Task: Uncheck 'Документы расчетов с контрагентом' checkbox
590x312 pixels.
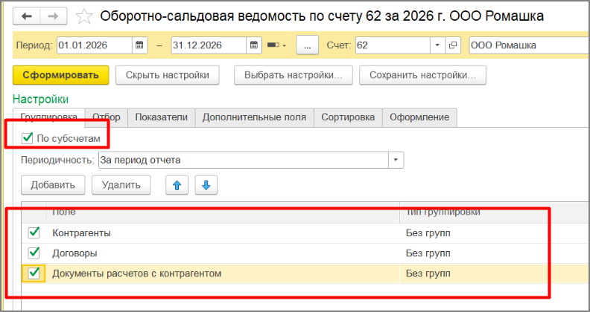Action: coord(34,273)
